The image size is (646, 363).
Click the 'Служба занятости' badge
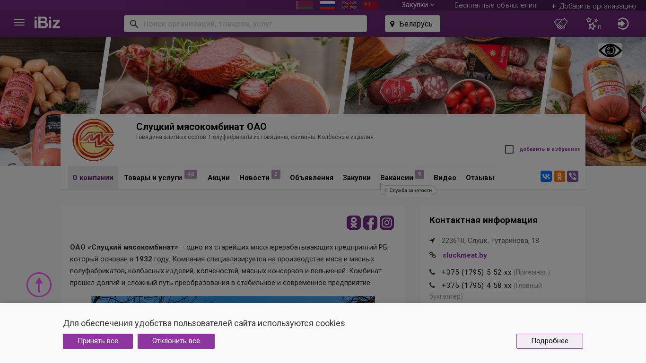pyautogui.click(x=408, y=190)
